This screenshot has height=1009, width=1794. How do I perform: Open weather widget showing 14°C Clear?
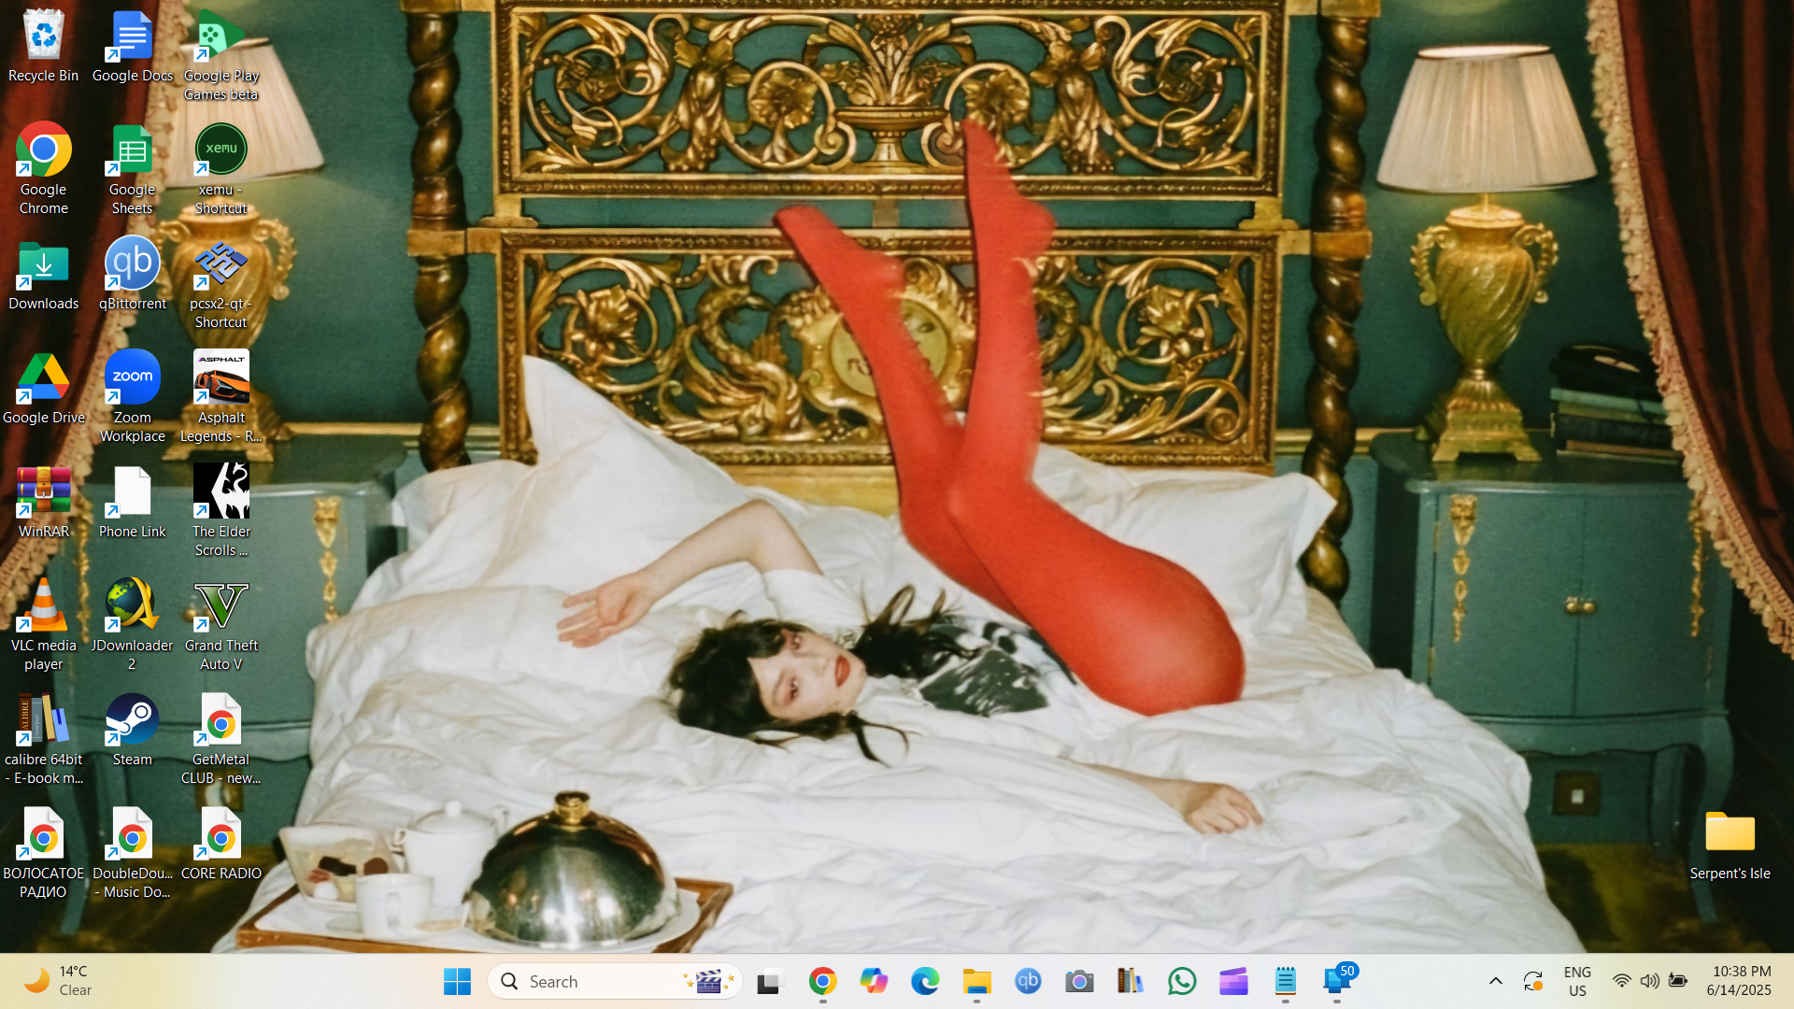tap(58, 982)
